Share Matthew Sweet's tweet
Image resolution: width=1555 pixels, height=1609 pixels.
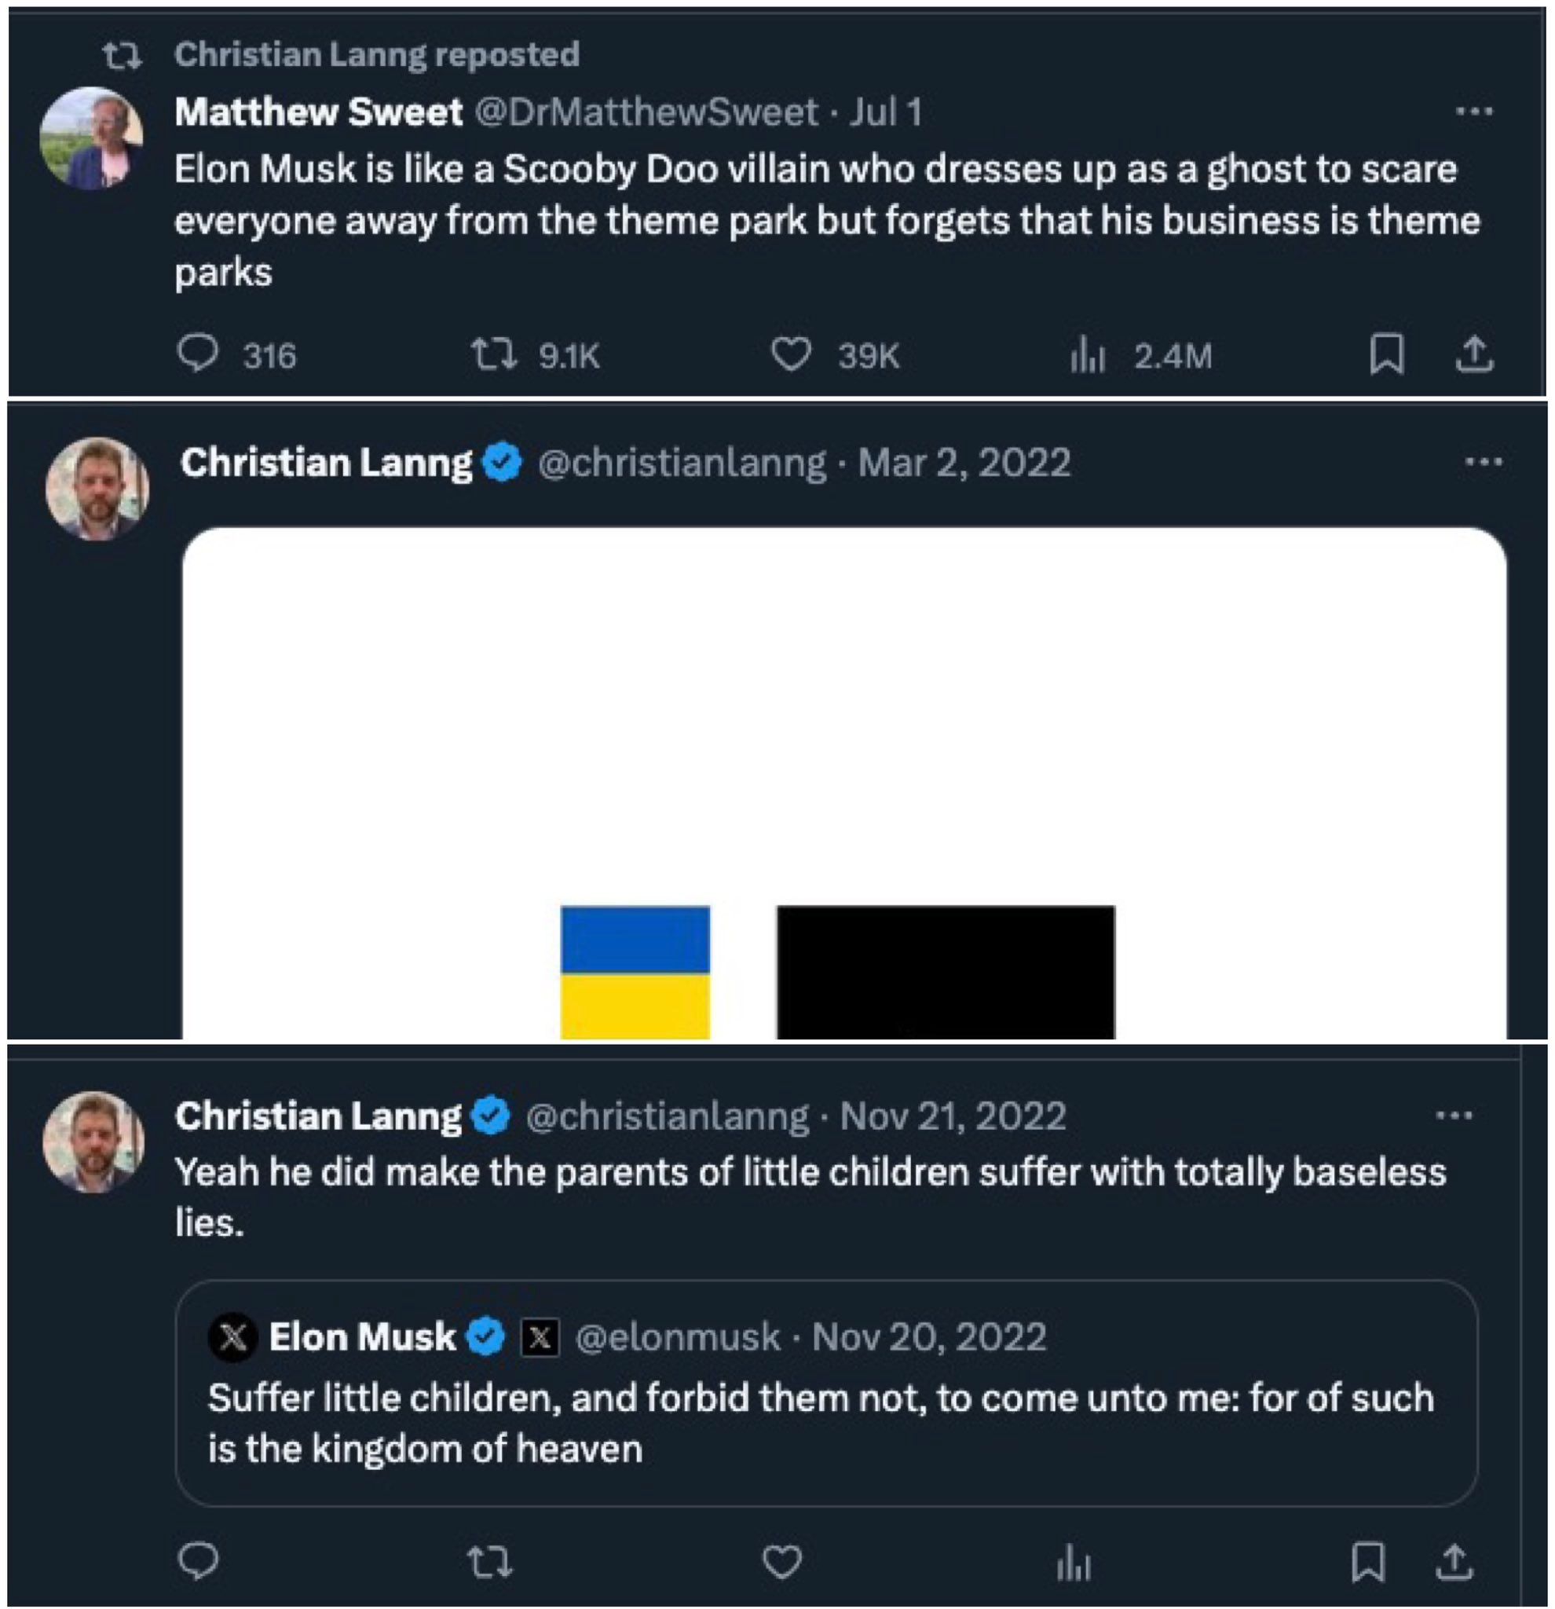[x=1474, y=354]
